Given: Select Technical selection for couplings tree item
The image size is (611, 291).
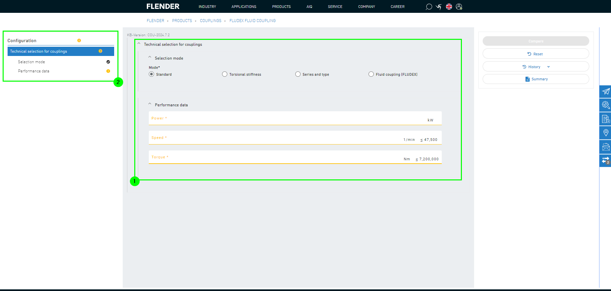Looking at the screenshot, I should [61, 51].
